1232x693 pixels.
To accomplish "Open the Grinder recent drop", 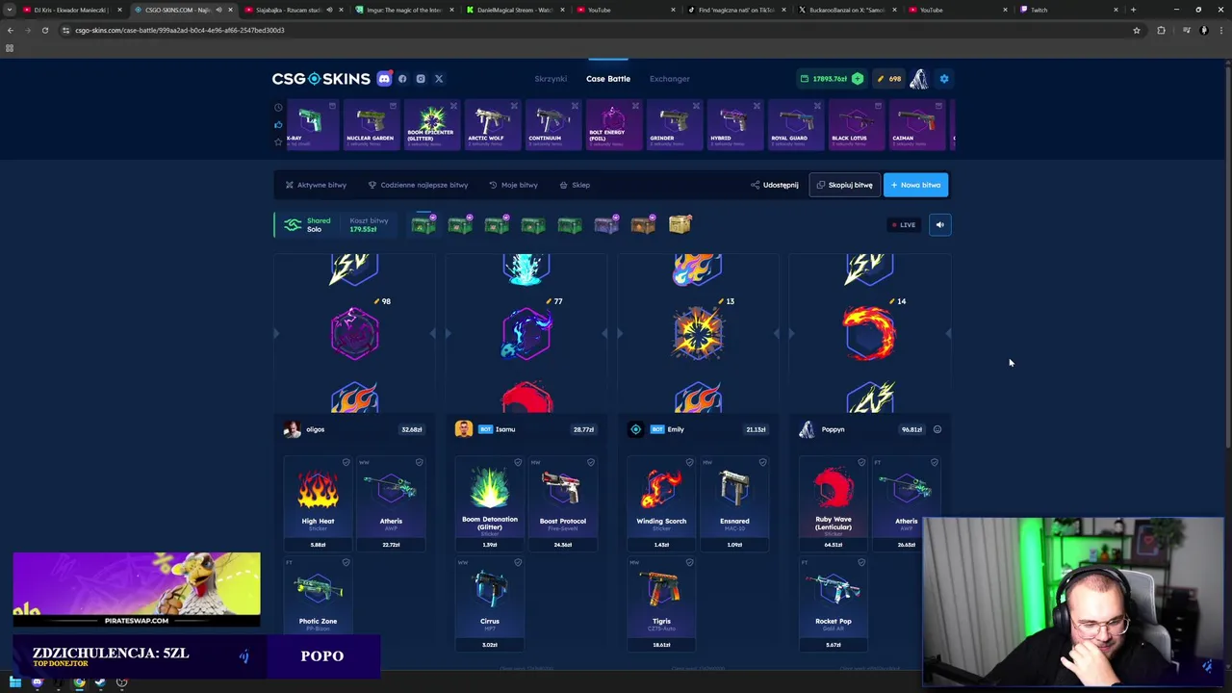I will click(x=673, y=125).
